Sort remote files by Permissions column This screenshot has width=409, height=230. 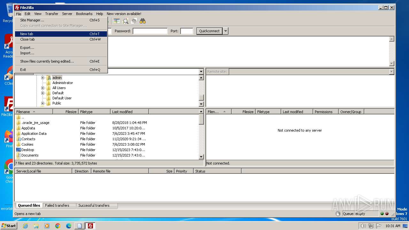[x=326, y=112]
